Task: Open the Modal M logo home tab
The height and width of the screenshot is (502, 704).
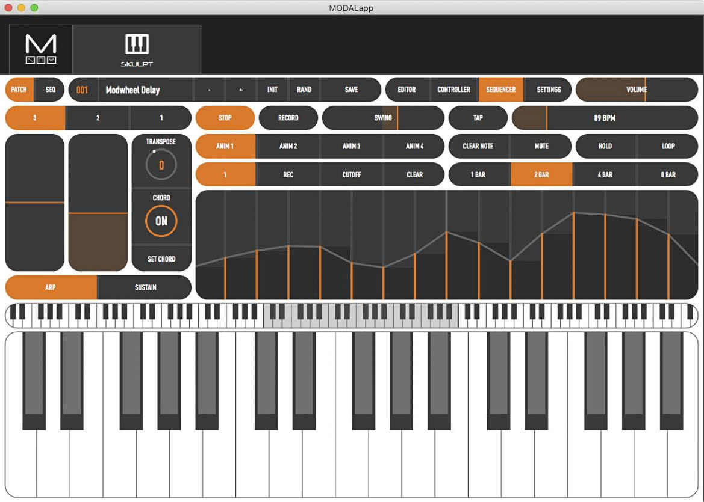Action: pos(41,49)
